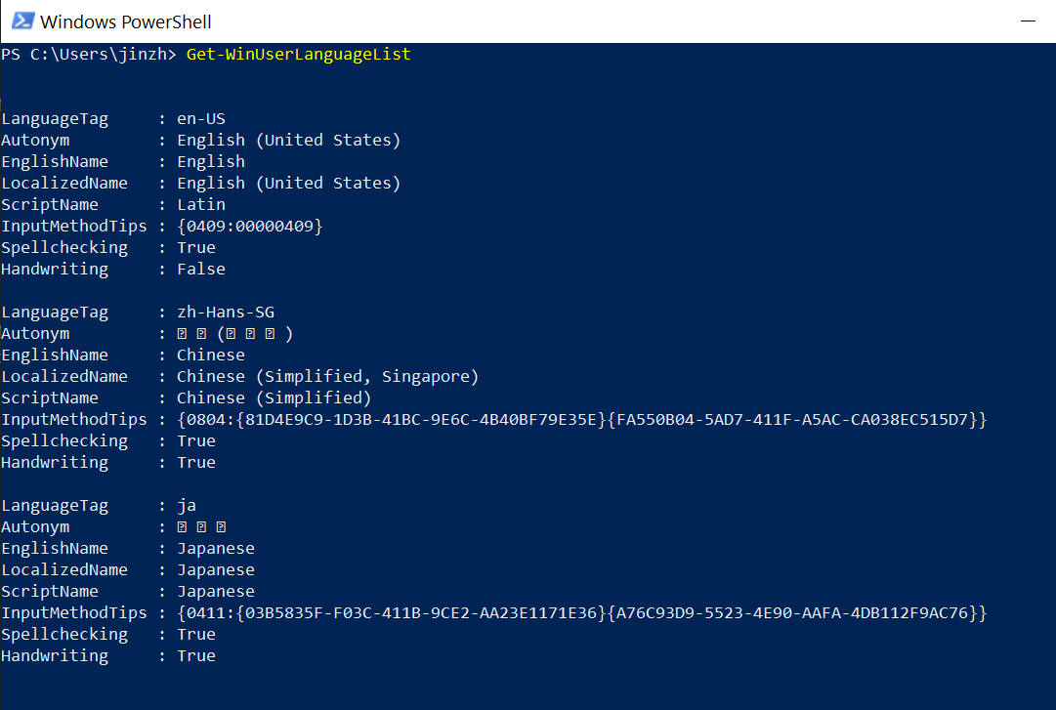Click the PS C:\Users\jinzh prompt
This screenshot has height=710, width=1056.
point(88,55)
